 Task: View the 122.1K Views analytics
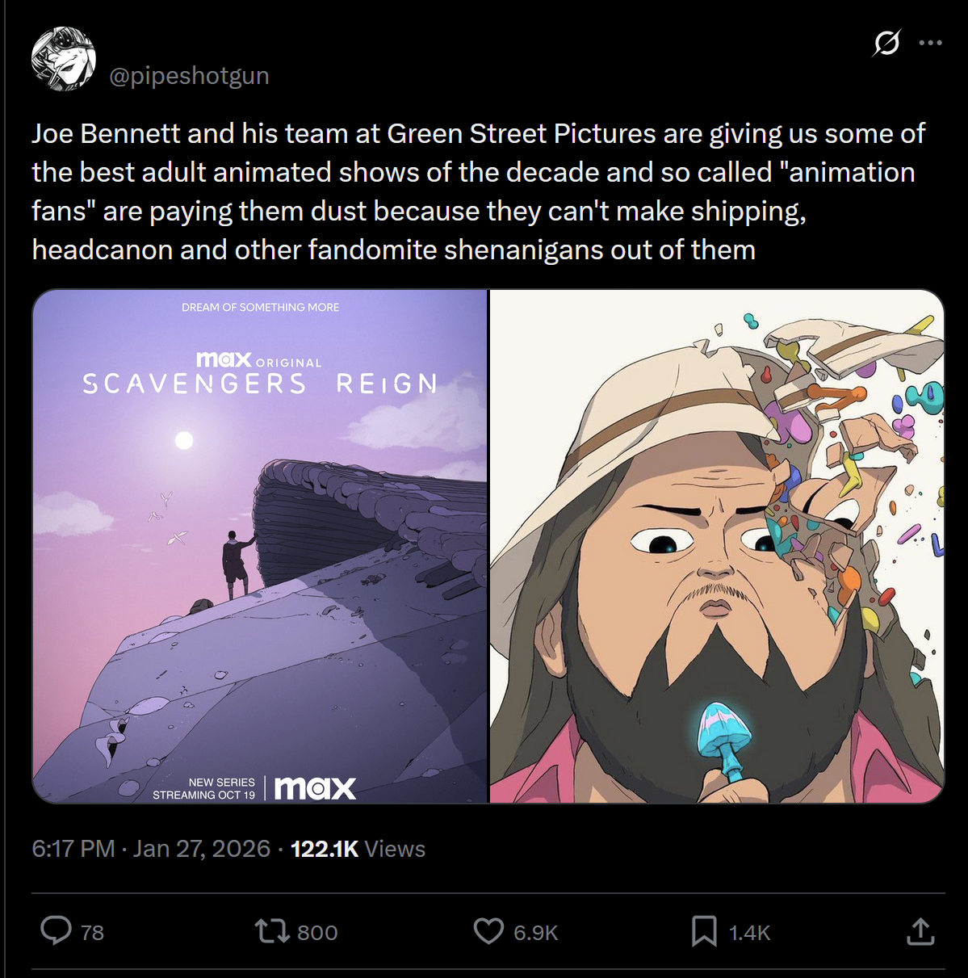click(x=358, y=849)
